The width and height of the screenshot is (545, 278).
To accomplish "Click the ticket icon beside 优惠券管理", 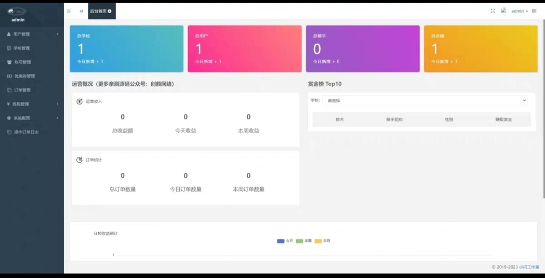I will click(9, 76).
